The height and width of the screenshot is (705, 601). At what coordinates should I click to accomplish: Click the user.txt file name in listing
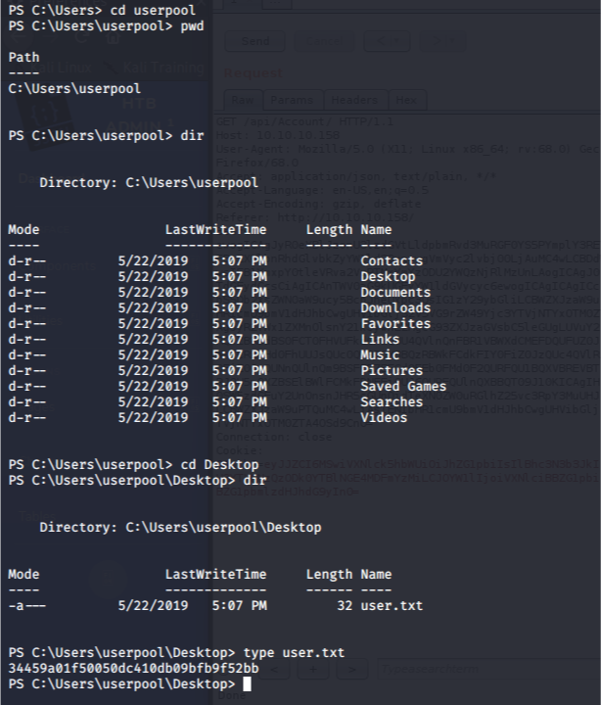(x=392, y=606)
